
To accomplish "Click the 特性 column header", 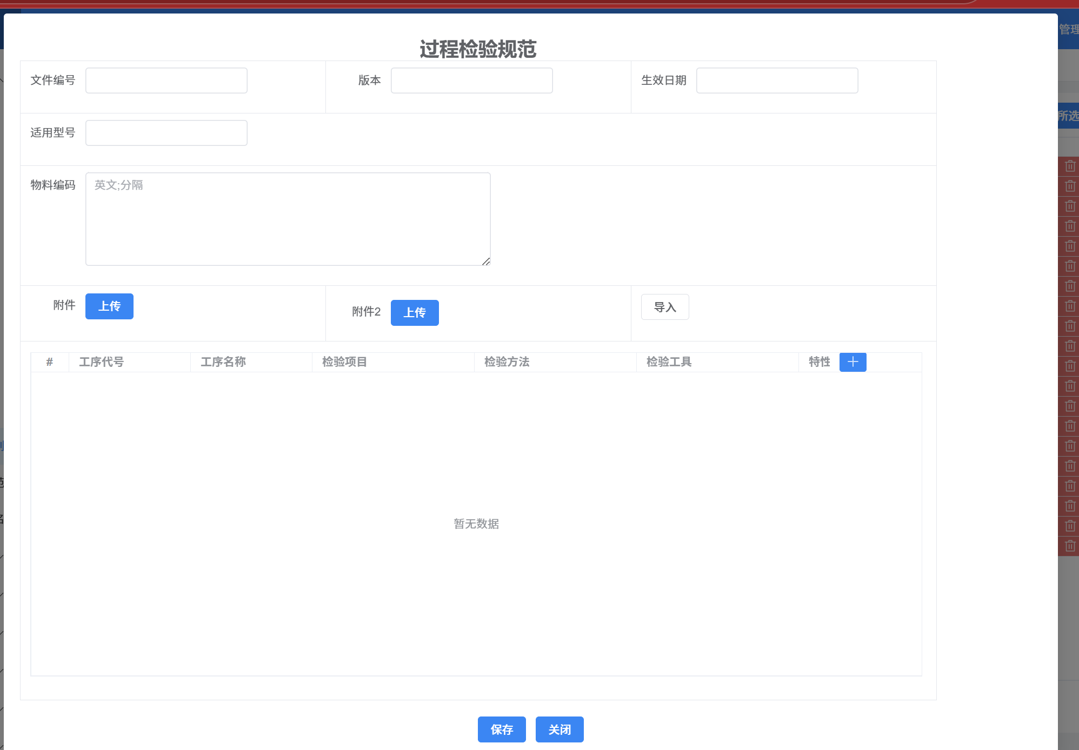I will tap(819, 362).
